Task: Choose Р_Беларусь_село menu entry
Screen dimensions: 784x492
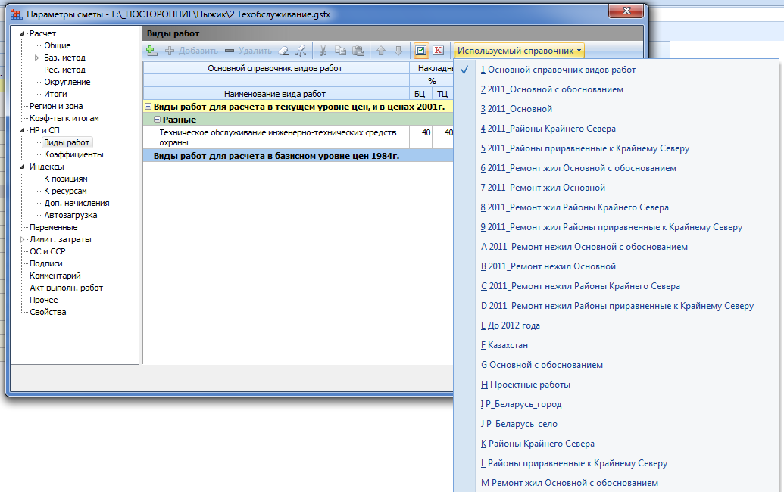Action: [x=519, y=424]
